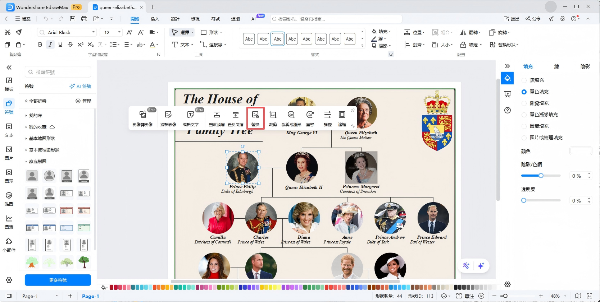The image size is (600, 302).
Task: Click the 更多符號 more symbols button
Action: point(58,280)
